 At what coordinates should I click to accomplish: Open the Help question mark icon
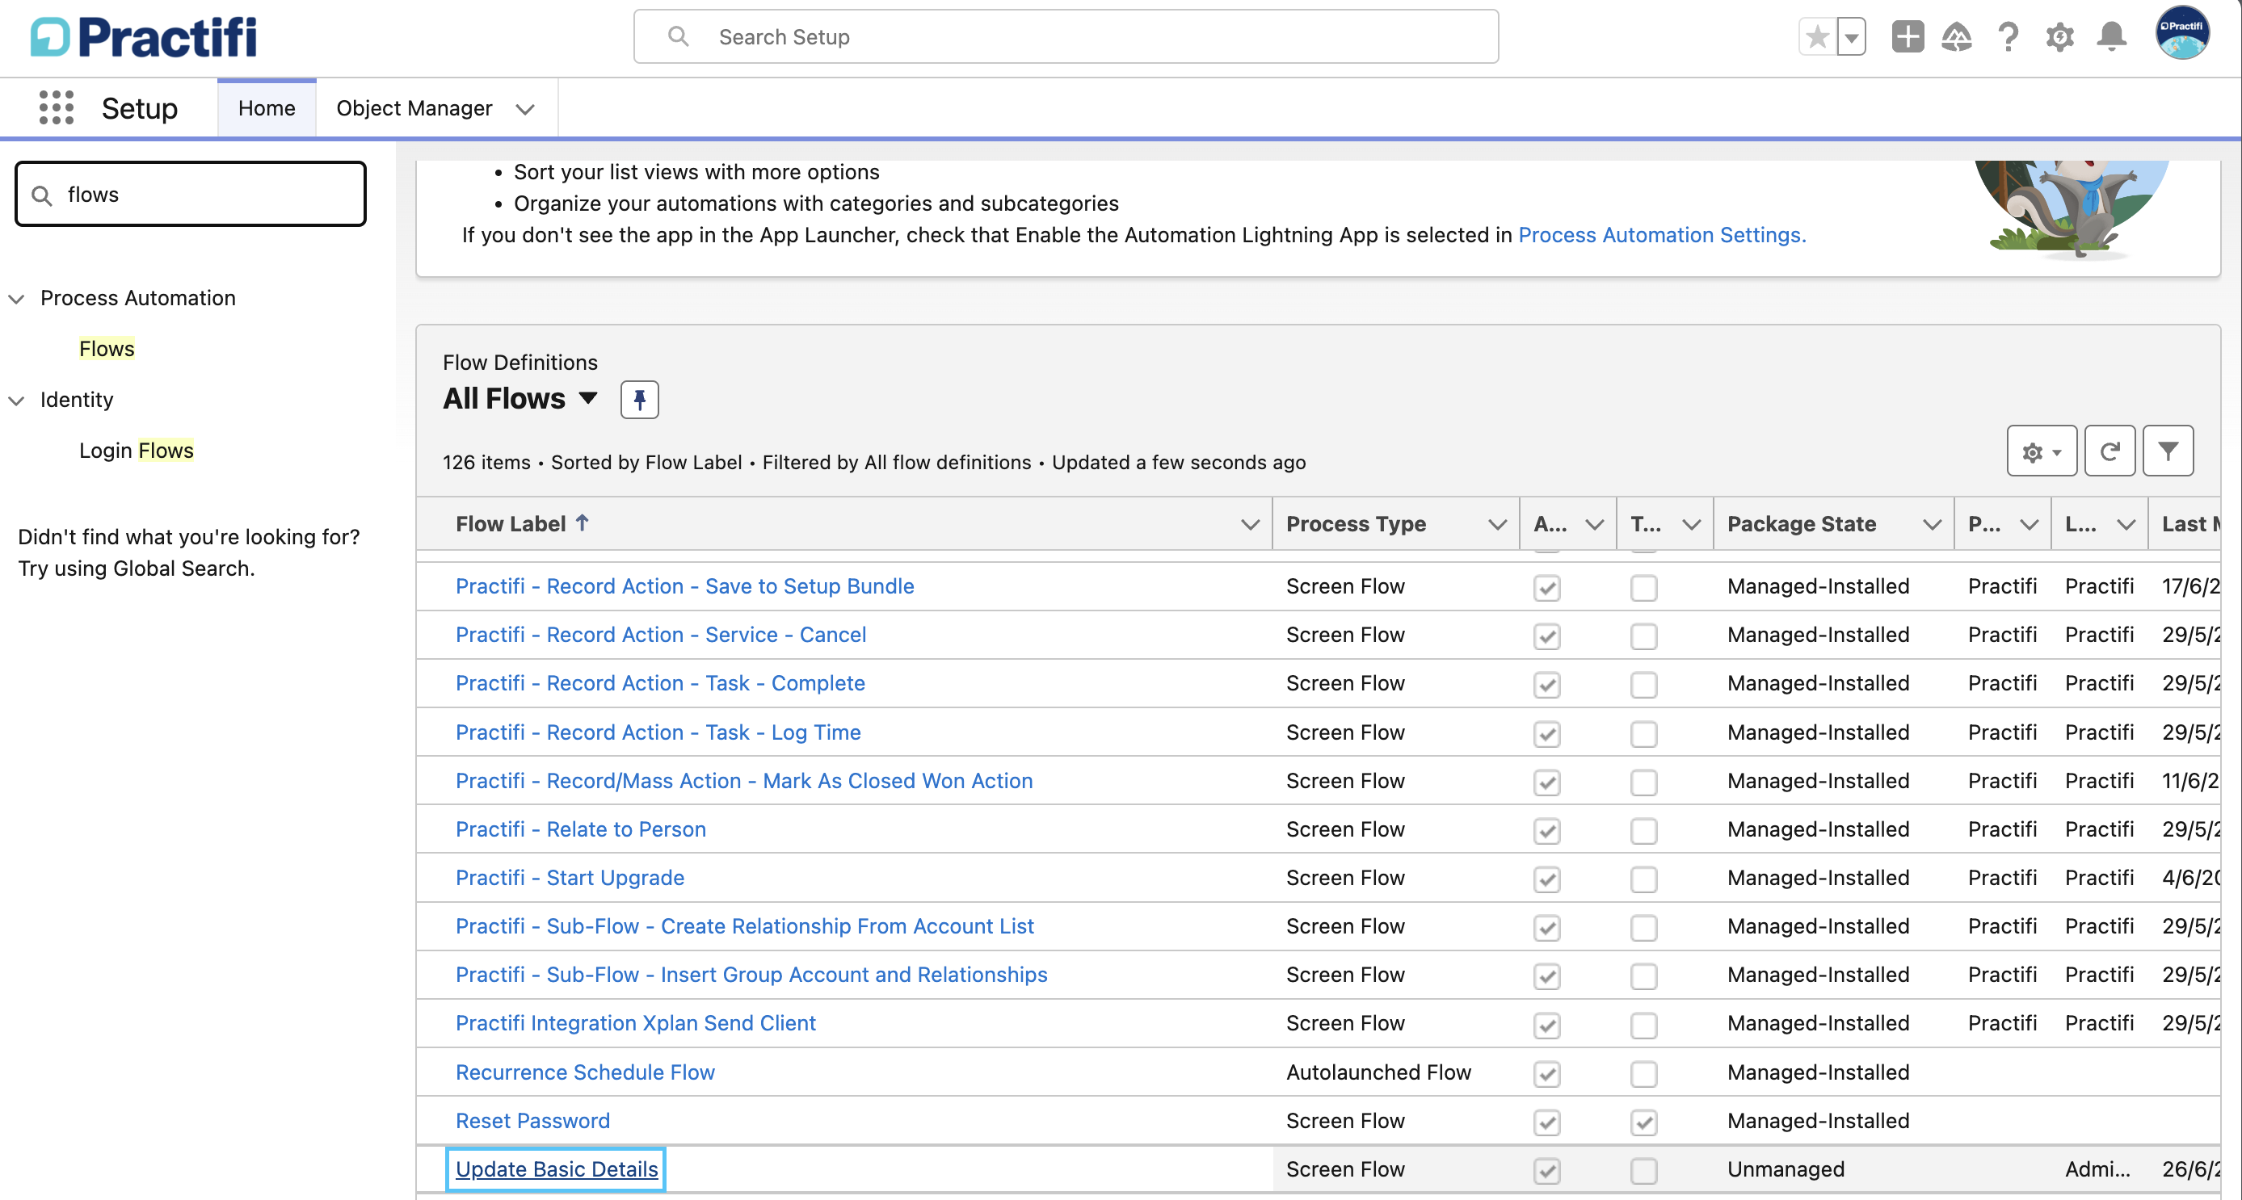(x=2009, y=36)
